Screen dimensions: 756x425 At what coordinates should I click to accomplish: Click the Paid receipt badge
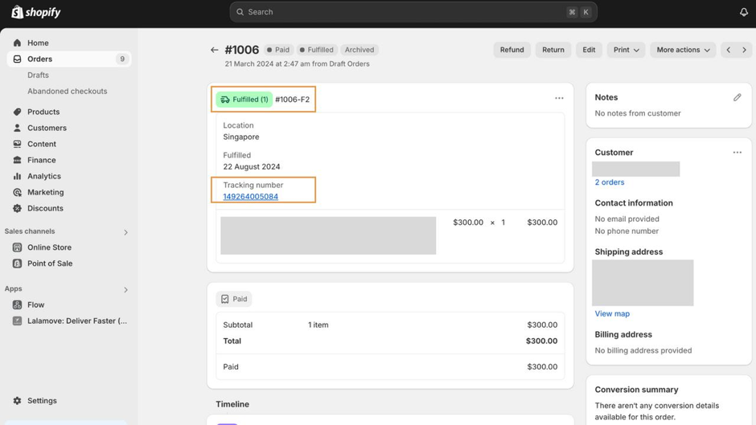click(234, 299)
